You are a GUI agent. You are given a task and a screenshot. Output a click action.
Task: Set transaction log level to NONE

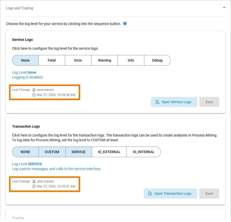(25, 152)
